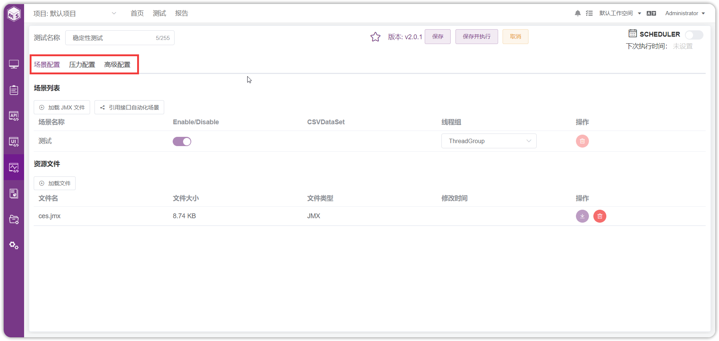
Task: Click the star favorite icon
Action: [x=375, y=37]
